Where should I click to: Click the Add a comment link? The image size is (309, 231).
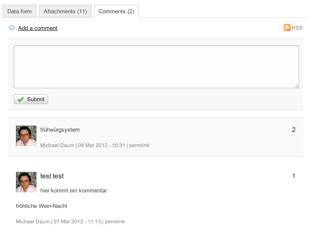click(x=38, y=28)
